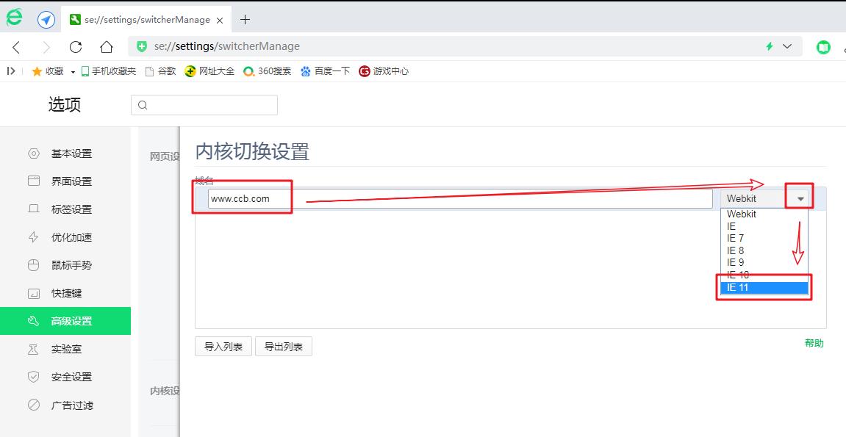Select IE 11 from the kernel list

coord(762,287)
